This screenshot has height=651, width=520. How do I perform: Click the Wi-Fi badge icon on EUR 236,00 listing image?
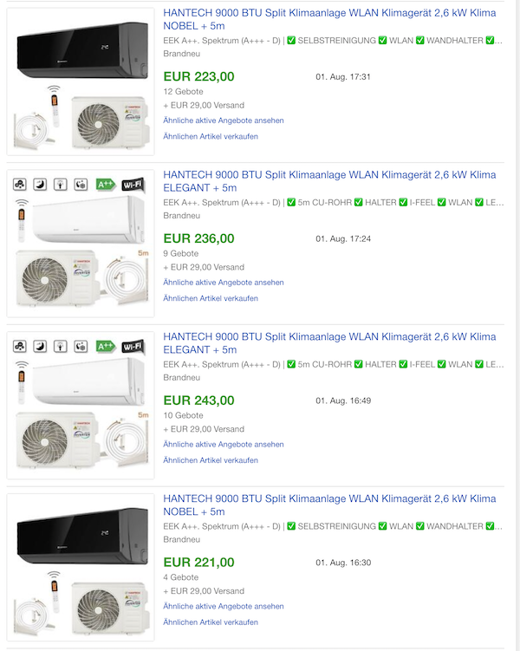click(x=133, y=185)
